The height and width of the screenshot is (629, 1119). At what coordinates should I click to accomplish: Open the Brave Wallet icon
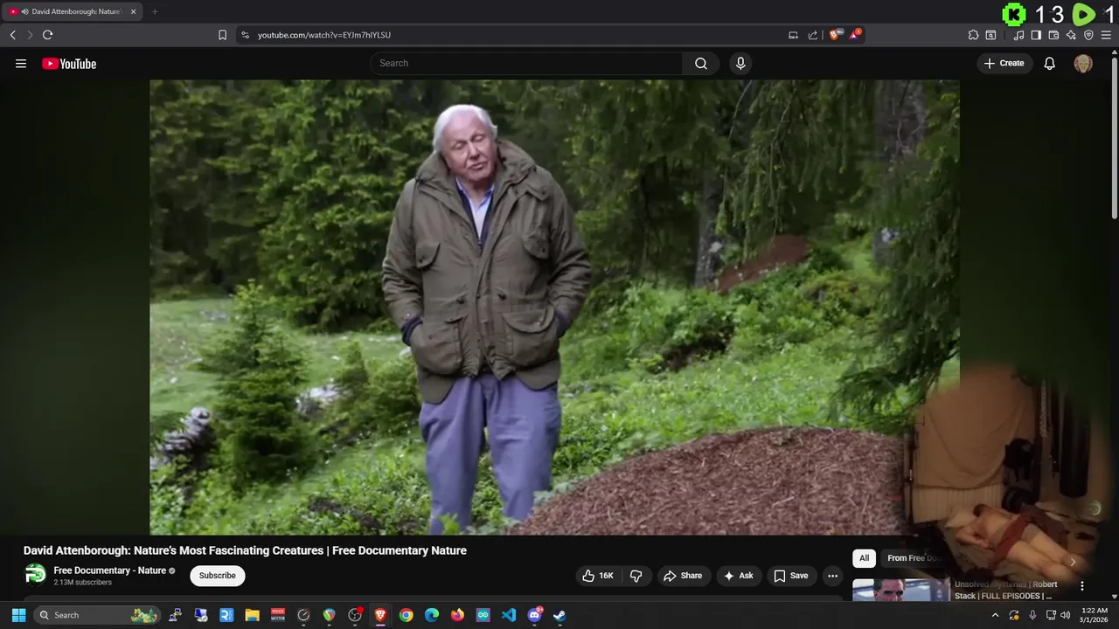(x=1053, y=35)
